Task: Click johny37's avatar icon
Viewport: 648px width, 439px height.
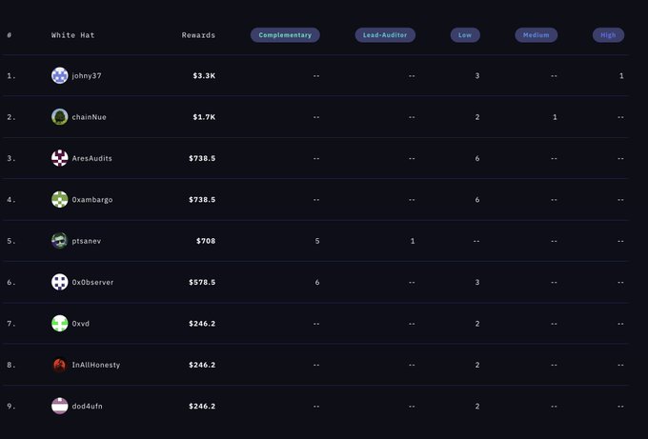Action: pos(59,75)
